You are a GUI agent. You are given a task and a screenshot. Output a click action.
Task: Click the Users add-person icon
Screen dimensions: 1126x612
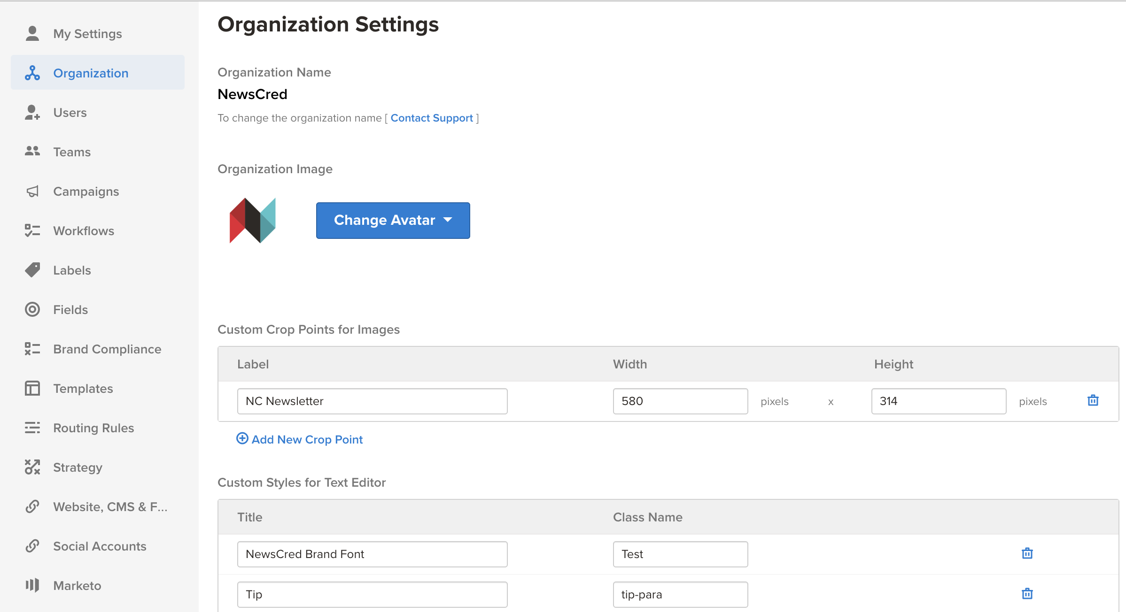32,113
